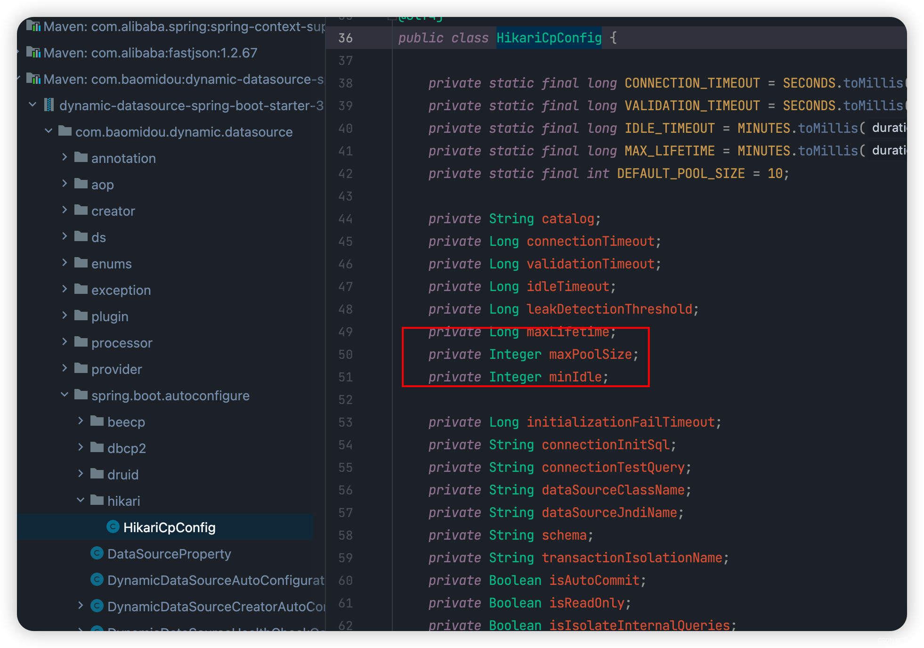924x648 pixels.
Task: Select the HikariCpConfig tree item
Action: point(165,527)
